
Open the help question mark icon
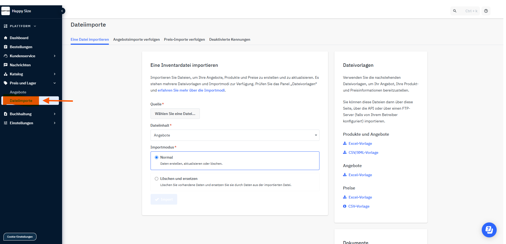coord(486,11)
